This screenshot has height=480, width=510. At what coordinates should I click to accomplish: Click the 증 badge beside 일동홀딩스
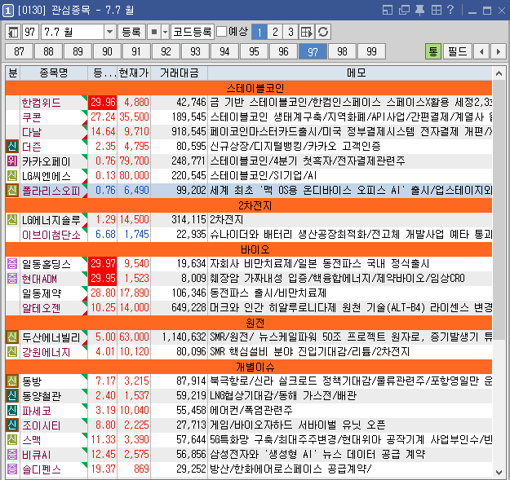pyautogui.click(x=12, y=264)
